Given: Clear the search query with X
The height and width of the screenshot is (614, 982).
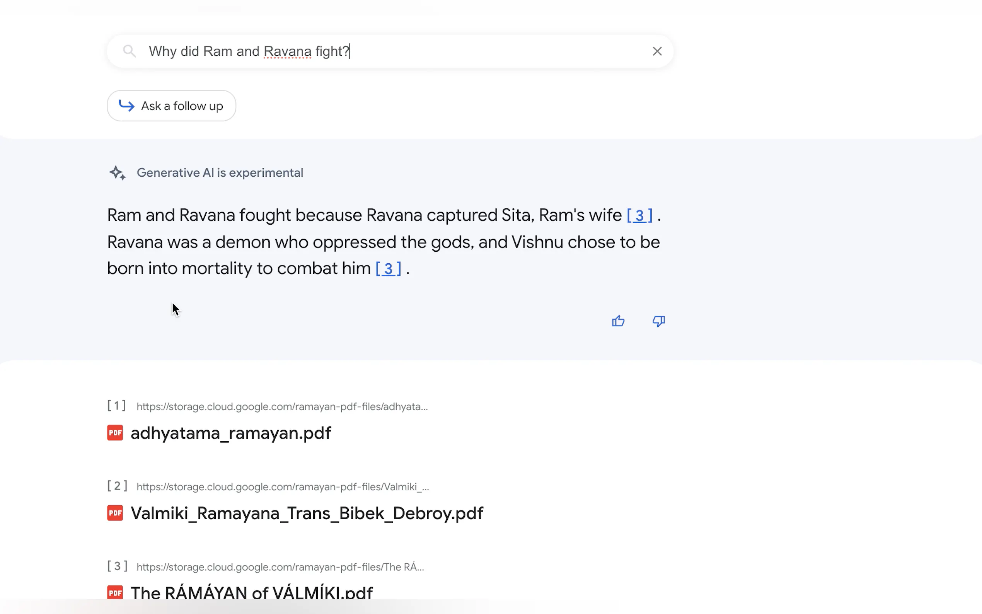Looking at the screenshot, I should click(657, 51).
